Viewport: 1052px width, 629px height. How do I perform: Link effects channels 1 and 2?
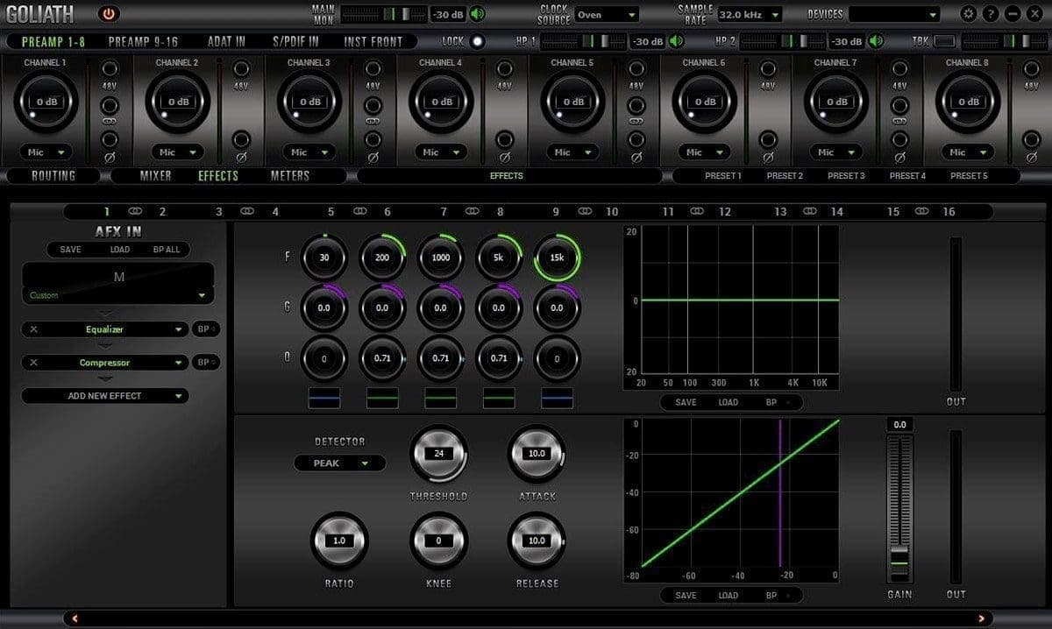[x=134, y=212]
